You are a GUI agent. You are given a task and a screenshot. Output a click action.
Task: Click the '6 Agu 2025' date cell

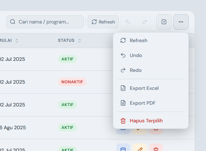(x=13, y=128)
